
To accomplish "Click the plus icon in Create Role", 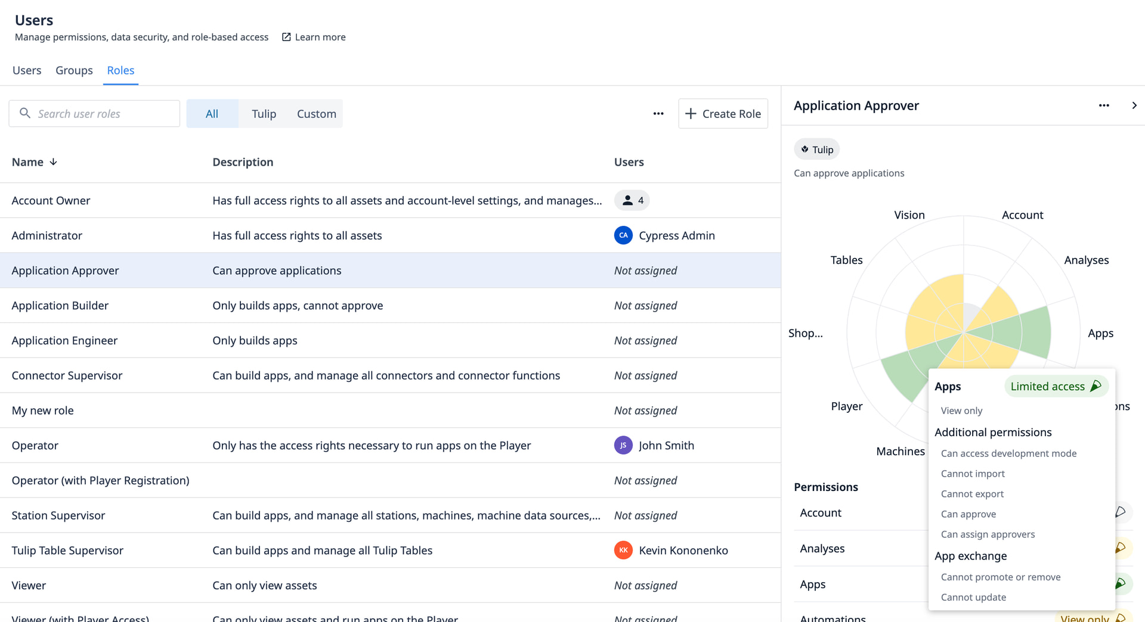I will pyautogui.click(x=691, y=114).
